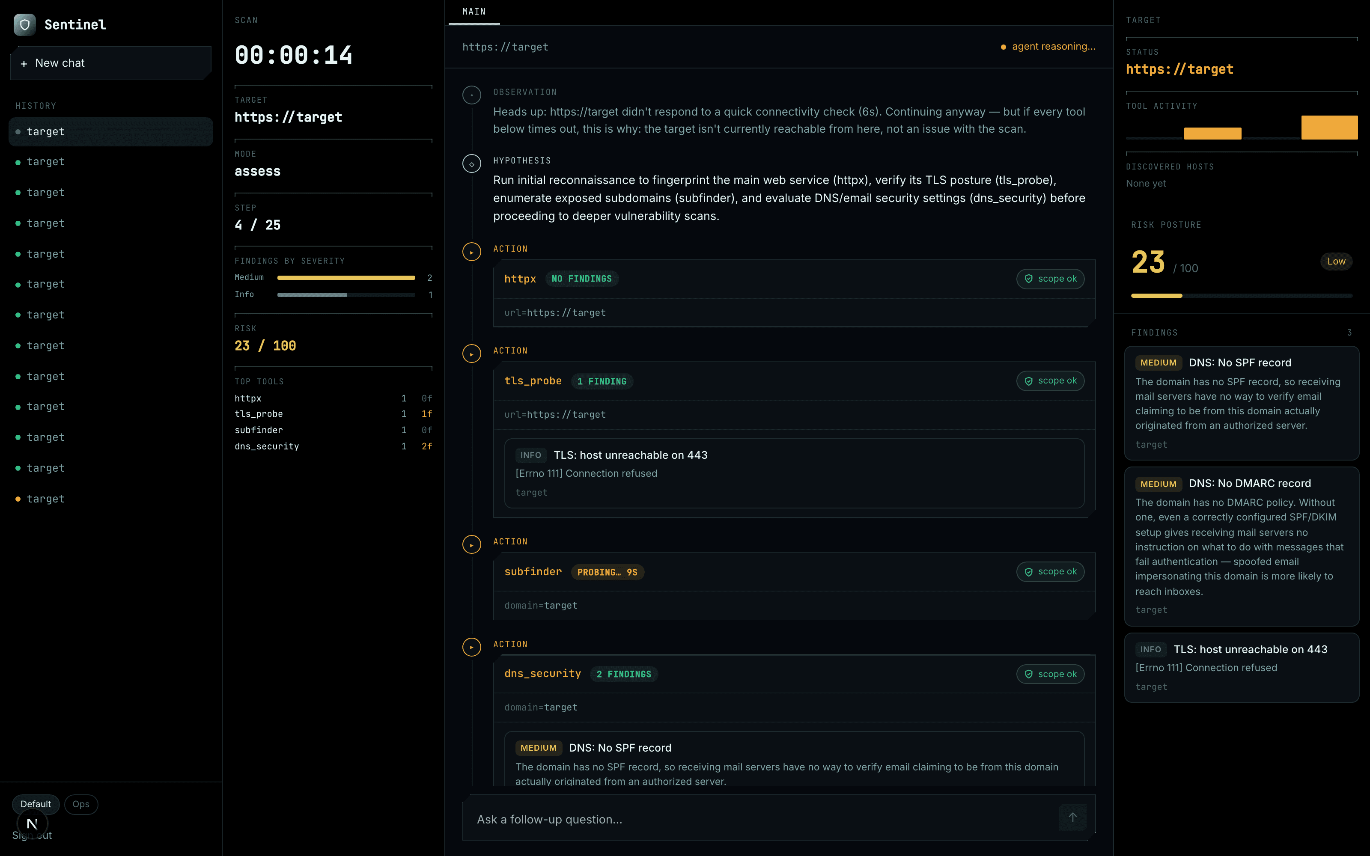Click shield icon in subfinder scope ok badge
Image resolution: width=1370 pixels, height=856 pixels.
tap(1029, 572)
